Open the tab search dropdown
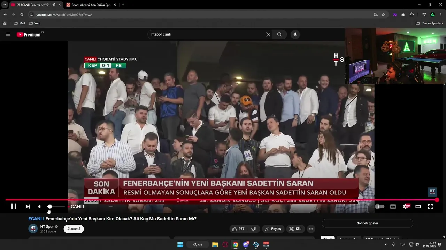This screenshot has height=250, width=446. coord(5,5)
